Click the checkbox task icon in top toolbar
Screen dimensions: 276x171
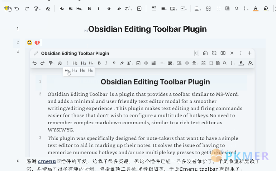click(139, 9)
